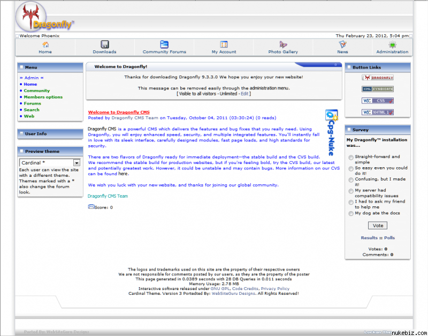Collapse the Preview theme block header icon
428x336 pixels.
21,151
